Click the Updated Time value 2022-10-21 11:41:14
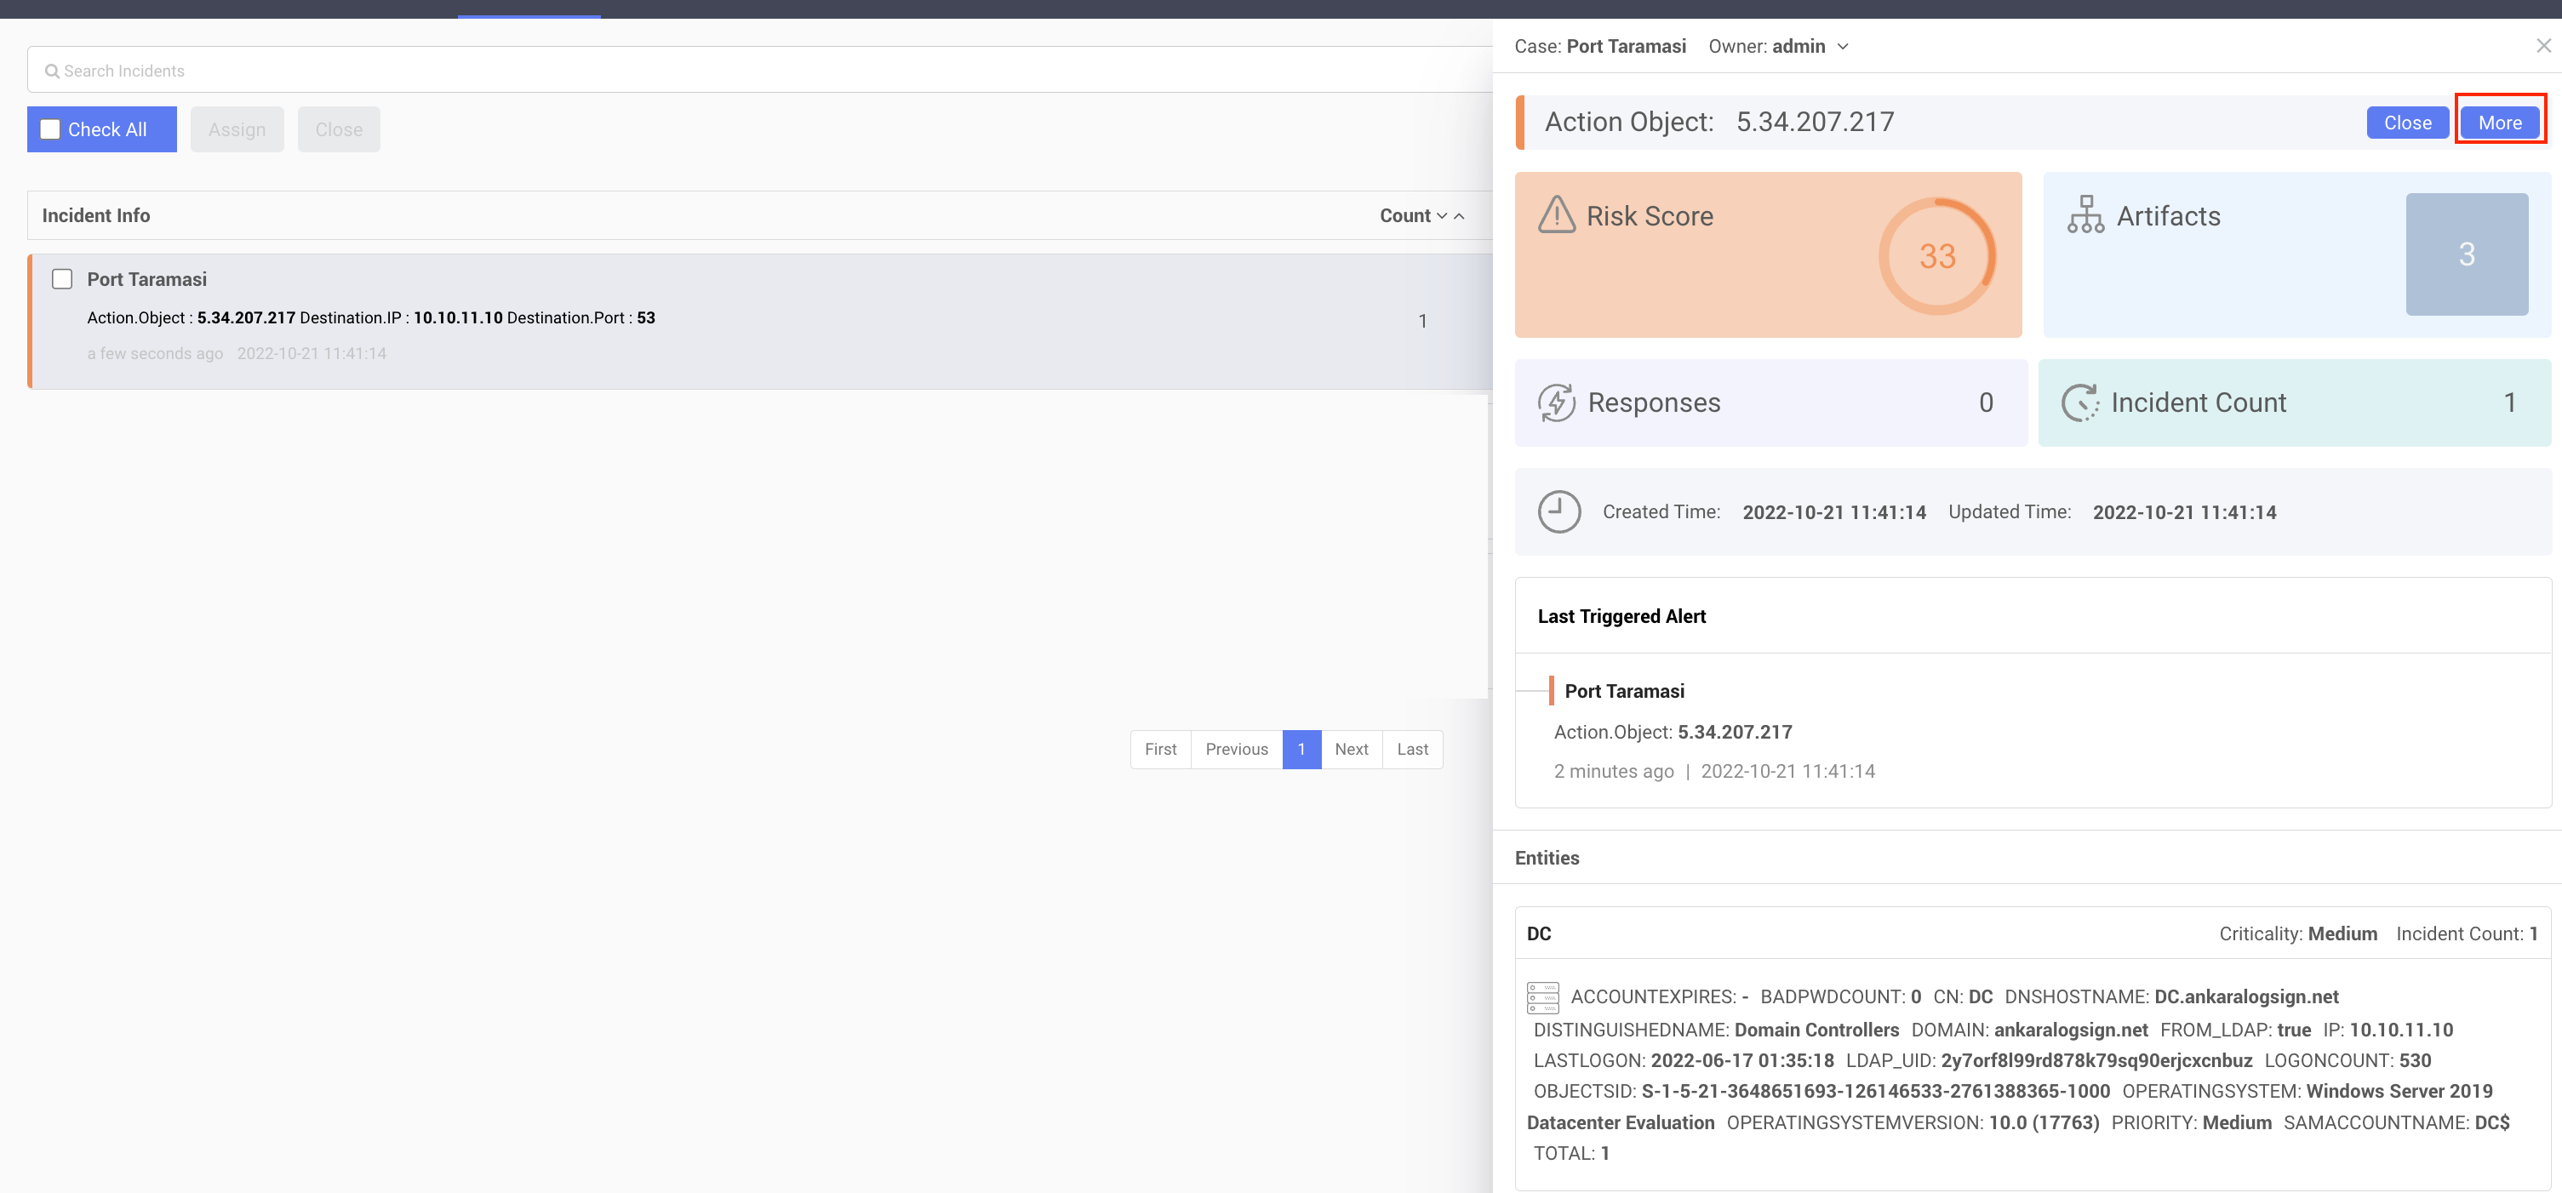2562x1193 pixels. click(x=2184, y=512)
